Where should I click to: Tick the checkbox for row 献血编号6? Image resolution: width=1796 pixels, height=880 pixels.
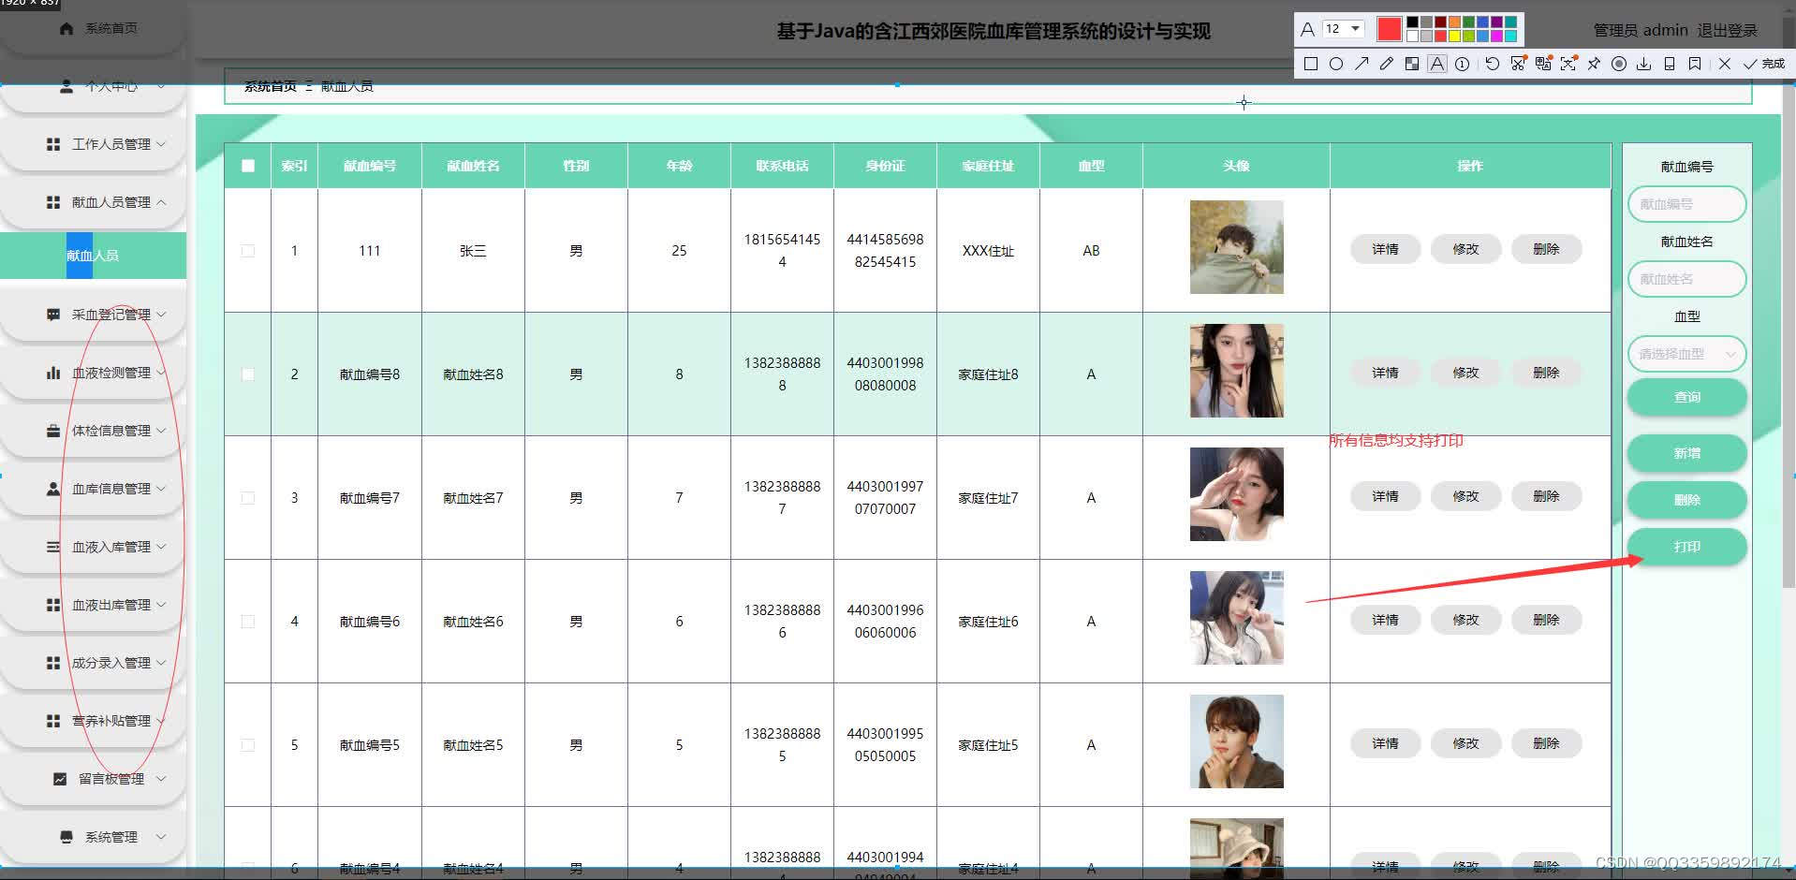tap(248, 622)
